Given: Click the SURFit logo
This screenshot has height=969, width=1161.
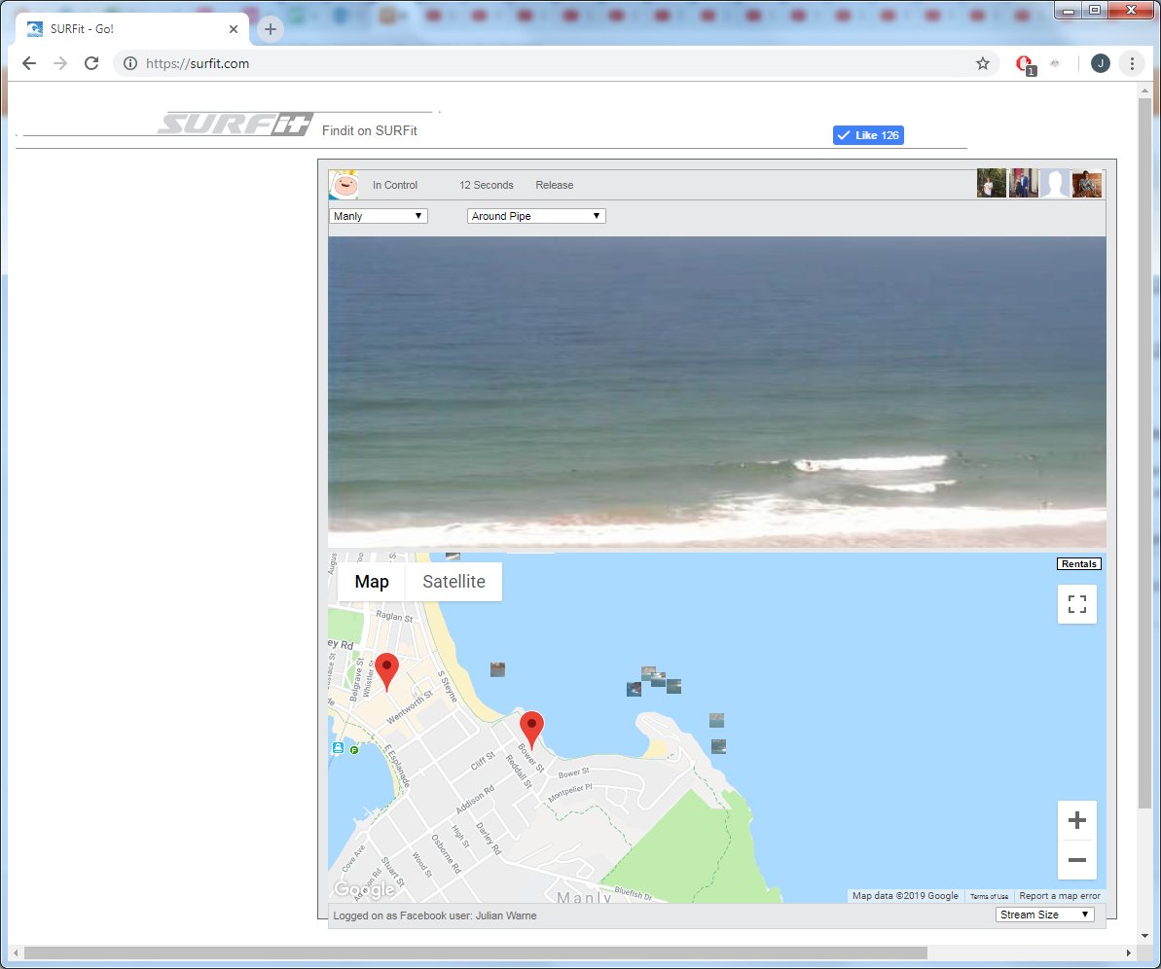Looking at the screenshot, I should pos(235,124).
